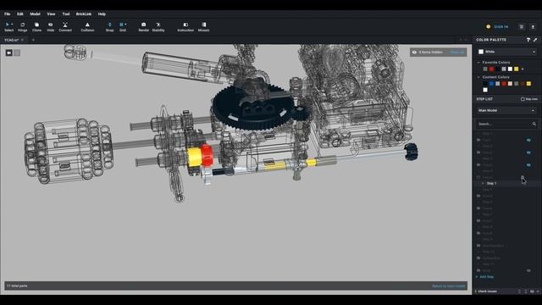Toggle gray eye icon on last step row
Viewport: 542px width, 305px height.
[528, 271]
